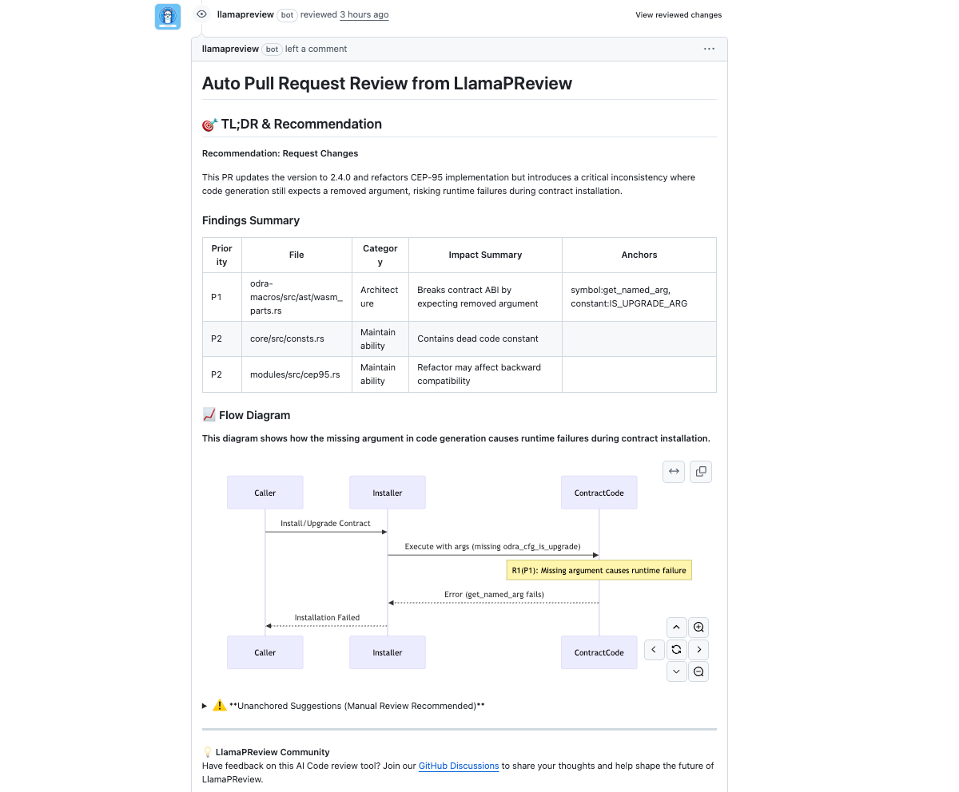Click llamapreview author name in comment header
Screen dimensions: 959x792
pos(230,49)
